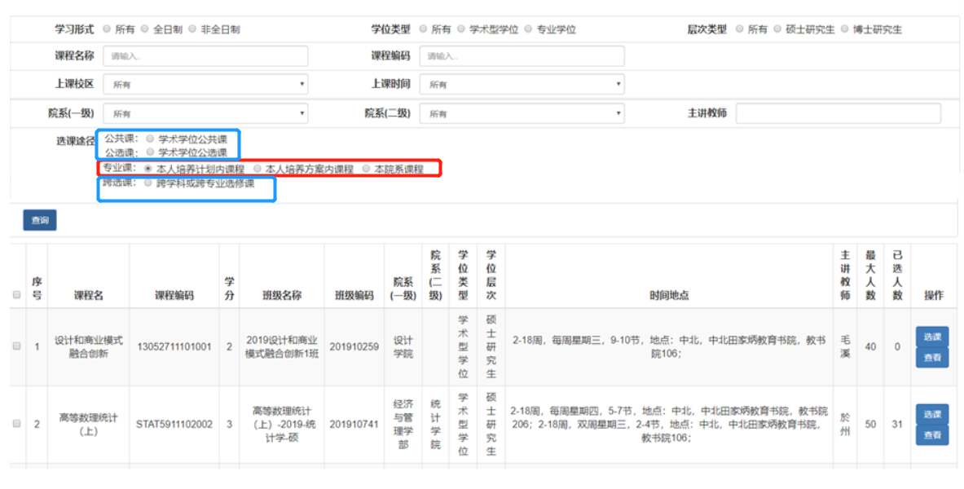Select 全日制 radio for 学习形式
Viewport: 964px width, 489px height.
tap(145, 29)
